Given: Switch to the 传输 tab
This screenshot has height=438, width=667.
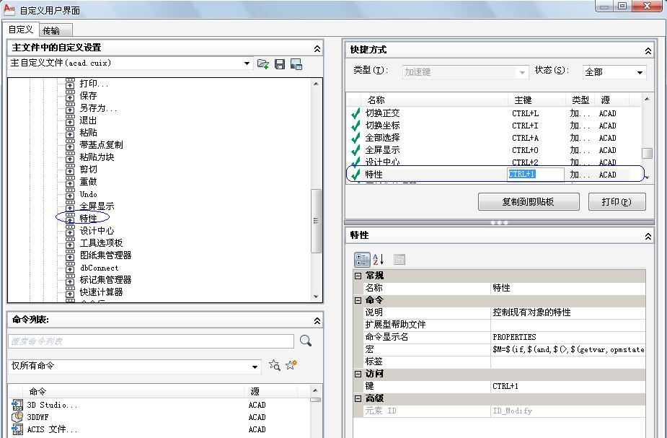Looking at the screenshot, I should 56,30.
